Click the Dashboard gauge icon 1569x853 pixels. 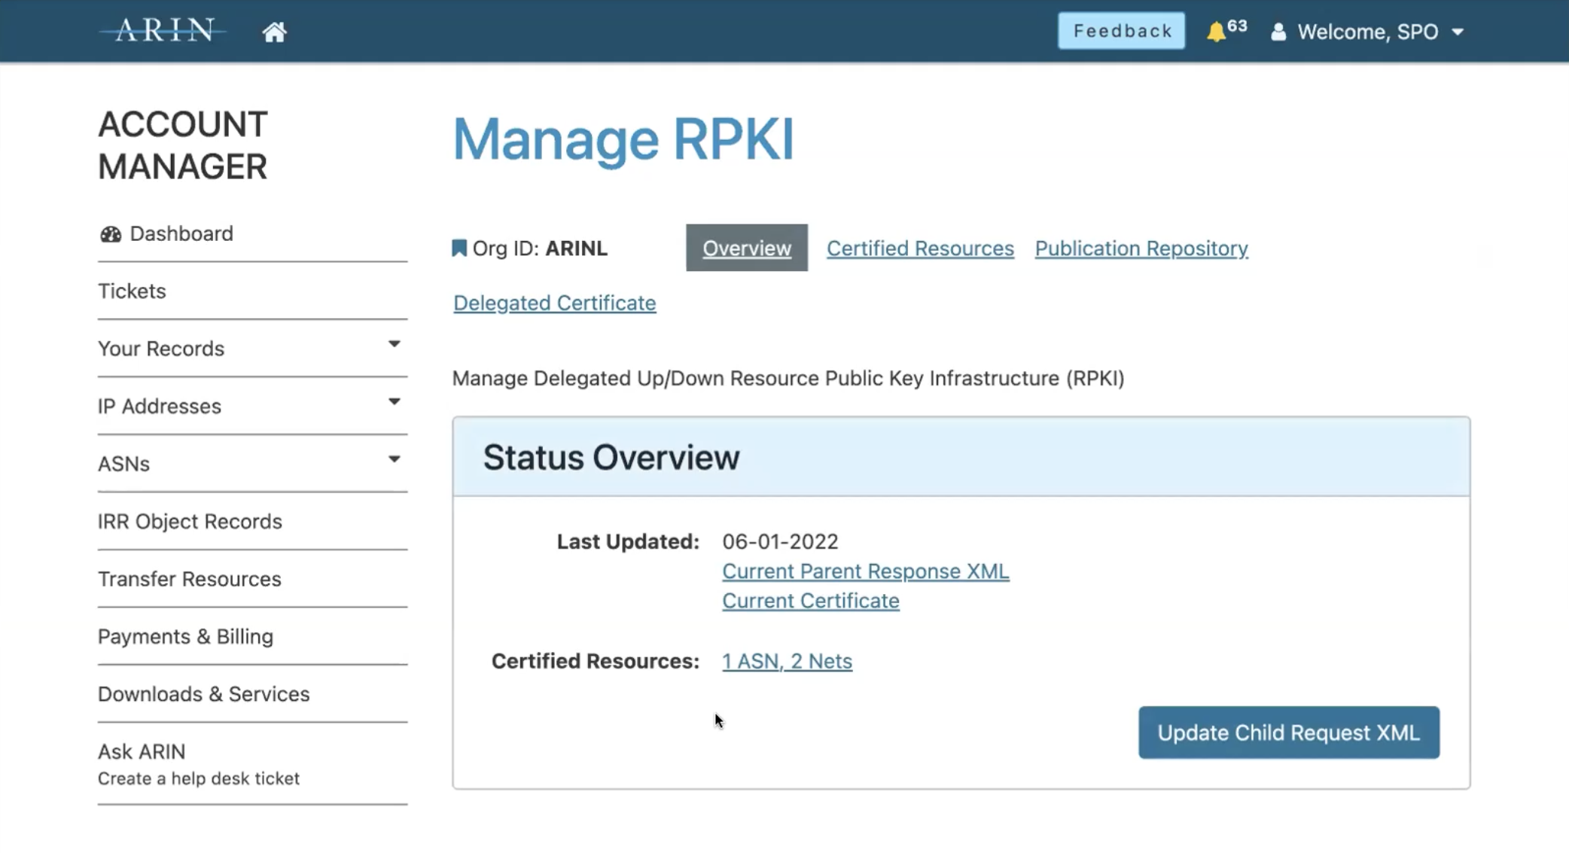tap(111, 234)
